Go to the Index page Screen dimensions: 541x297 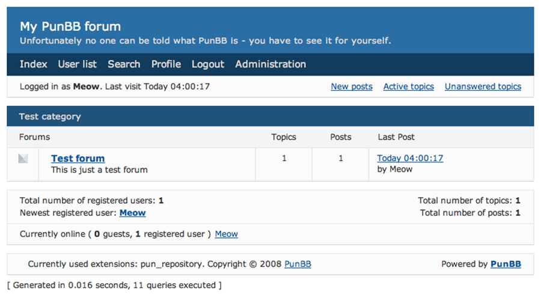coord(33,64)
